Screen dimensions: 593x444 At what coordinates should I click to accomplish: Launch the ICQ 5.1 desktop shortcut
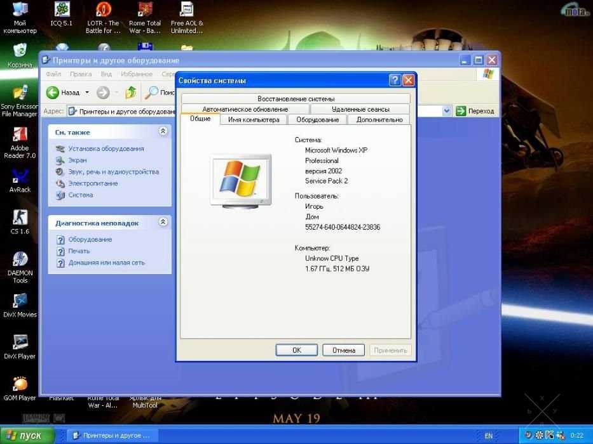[x=61, y=15]
